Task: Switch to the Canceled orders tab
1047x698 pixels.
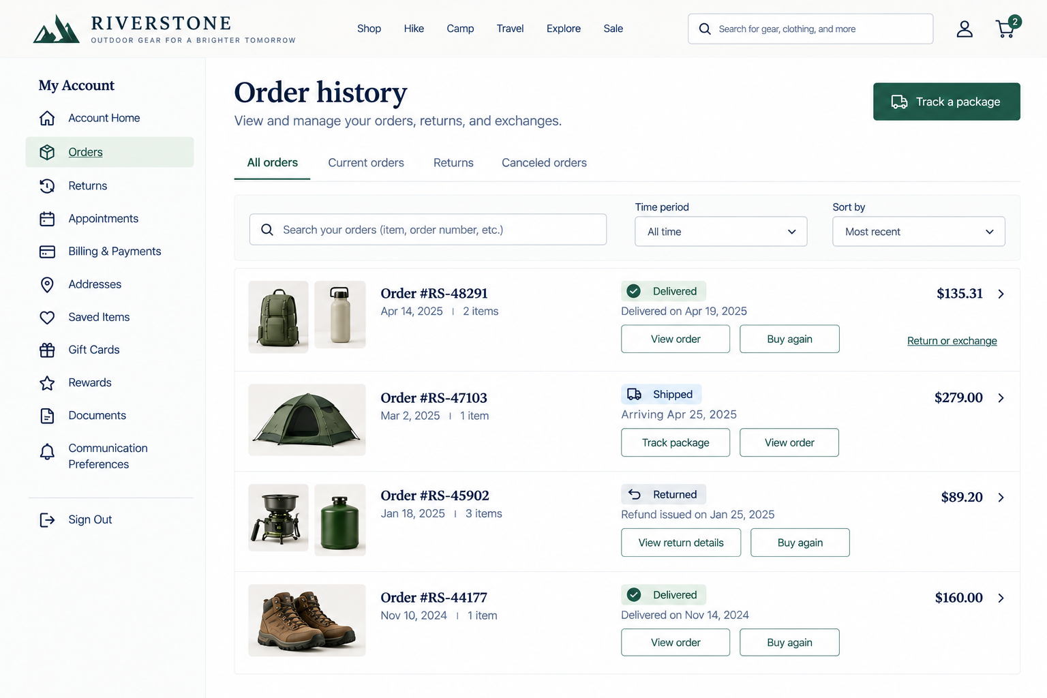Action: pos(544,163)
